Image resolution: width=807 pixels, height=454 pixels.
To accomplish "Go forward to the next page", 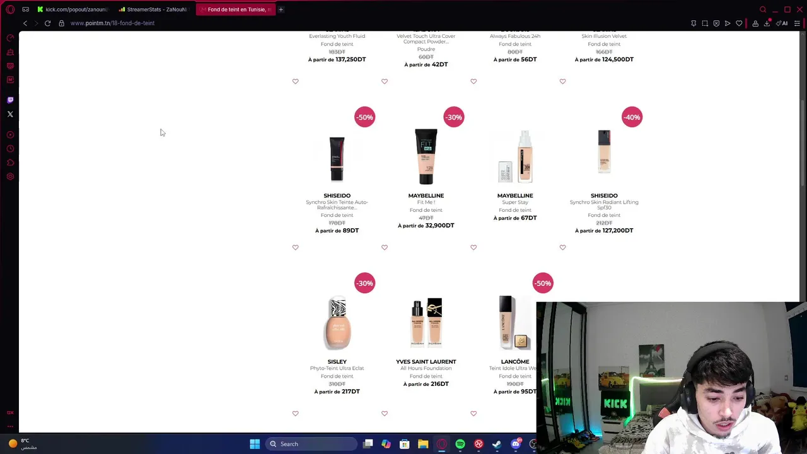I will (x=36, y=23).
